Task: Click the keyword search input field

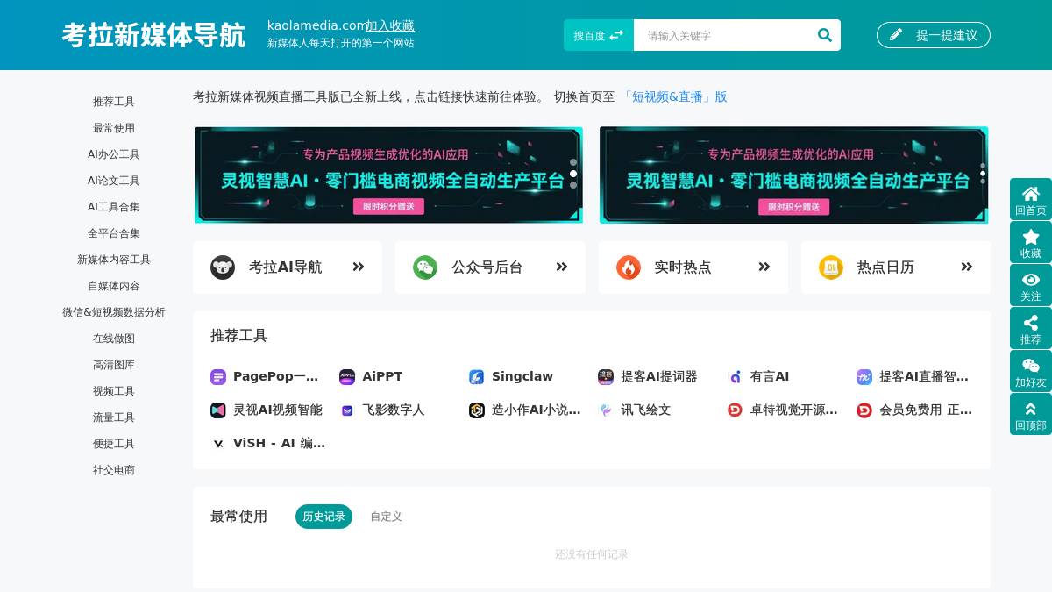Action: [x=721, y=35]
